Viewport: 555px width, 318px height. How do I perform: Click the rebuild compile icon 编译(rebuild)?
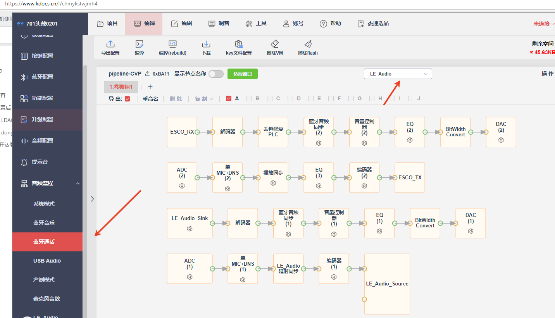coord(173,44)
